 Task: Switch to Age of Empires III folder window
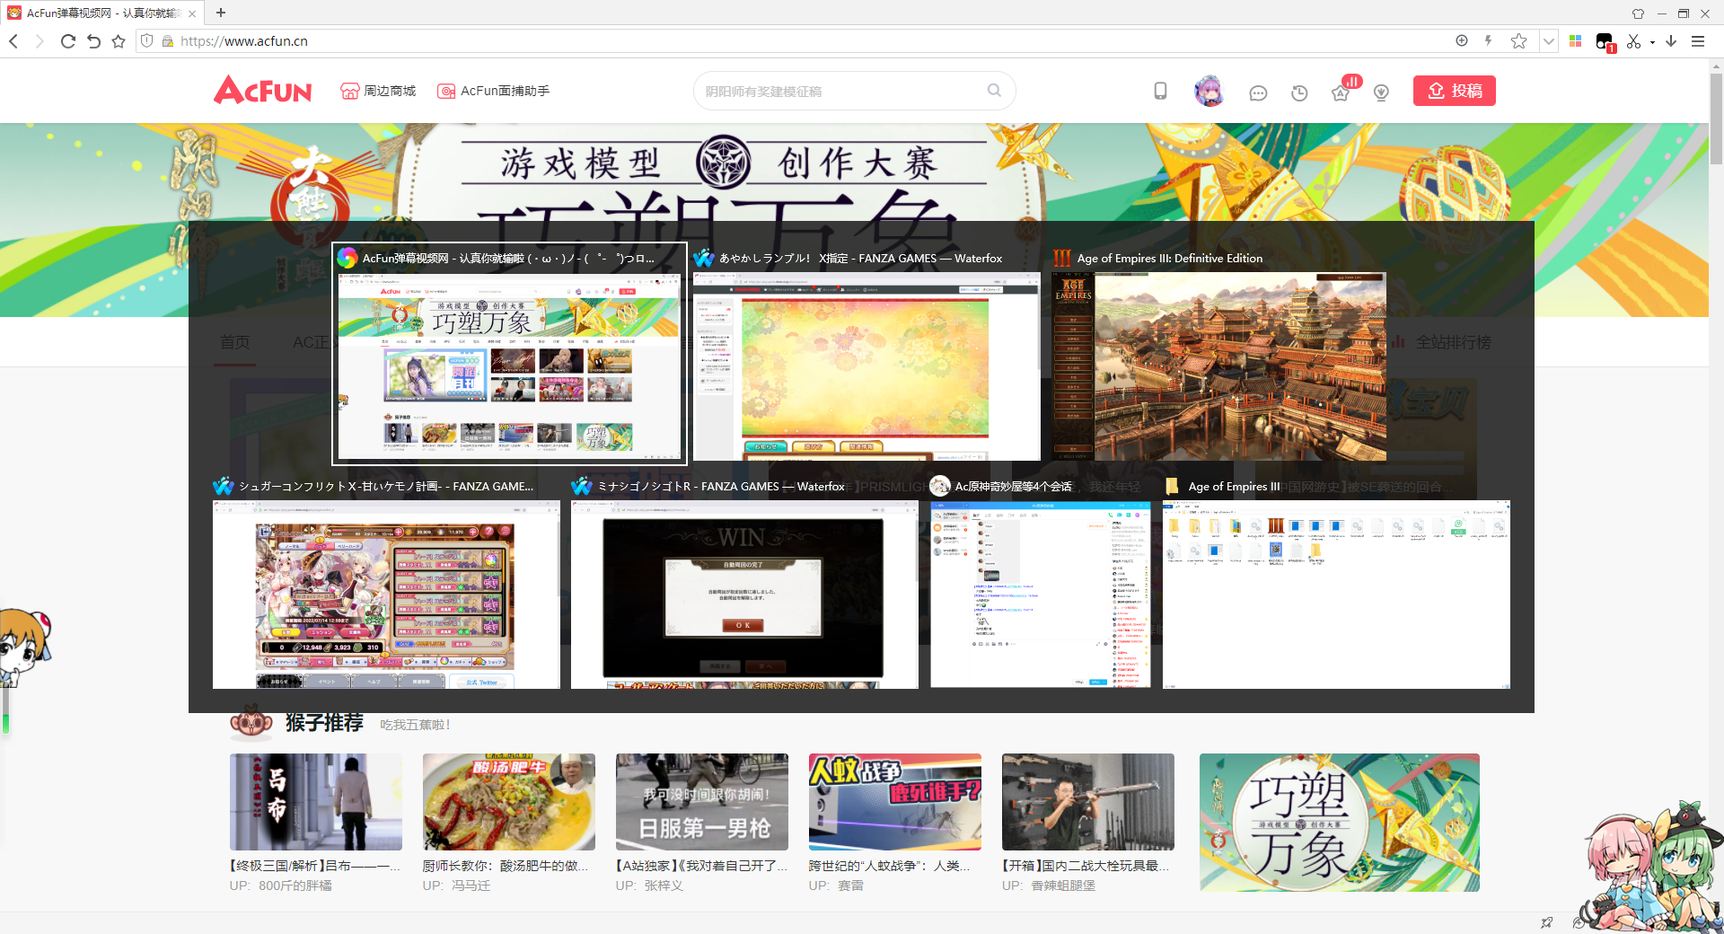[1336, 584]
